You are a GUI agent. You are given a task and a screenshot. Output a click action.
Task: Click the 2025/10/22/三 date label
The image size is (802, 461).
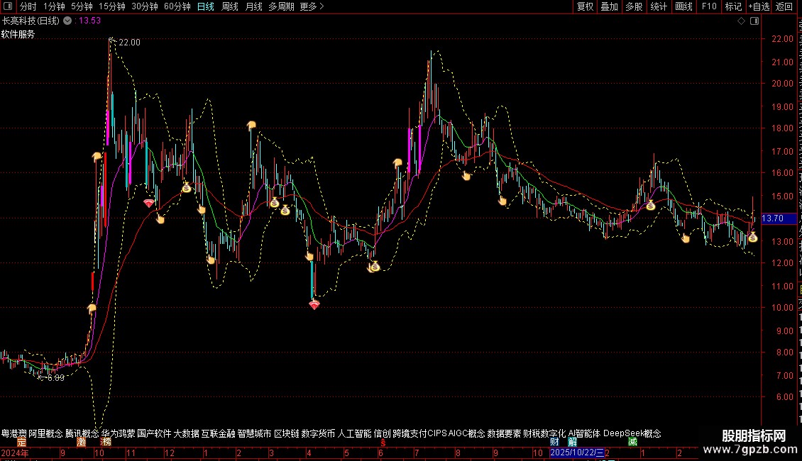pyautogui.click(x=577, y=452)
